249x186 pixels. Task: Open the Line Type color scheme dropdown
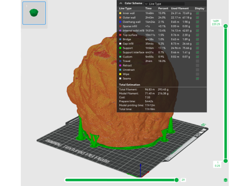coord(164,4)
